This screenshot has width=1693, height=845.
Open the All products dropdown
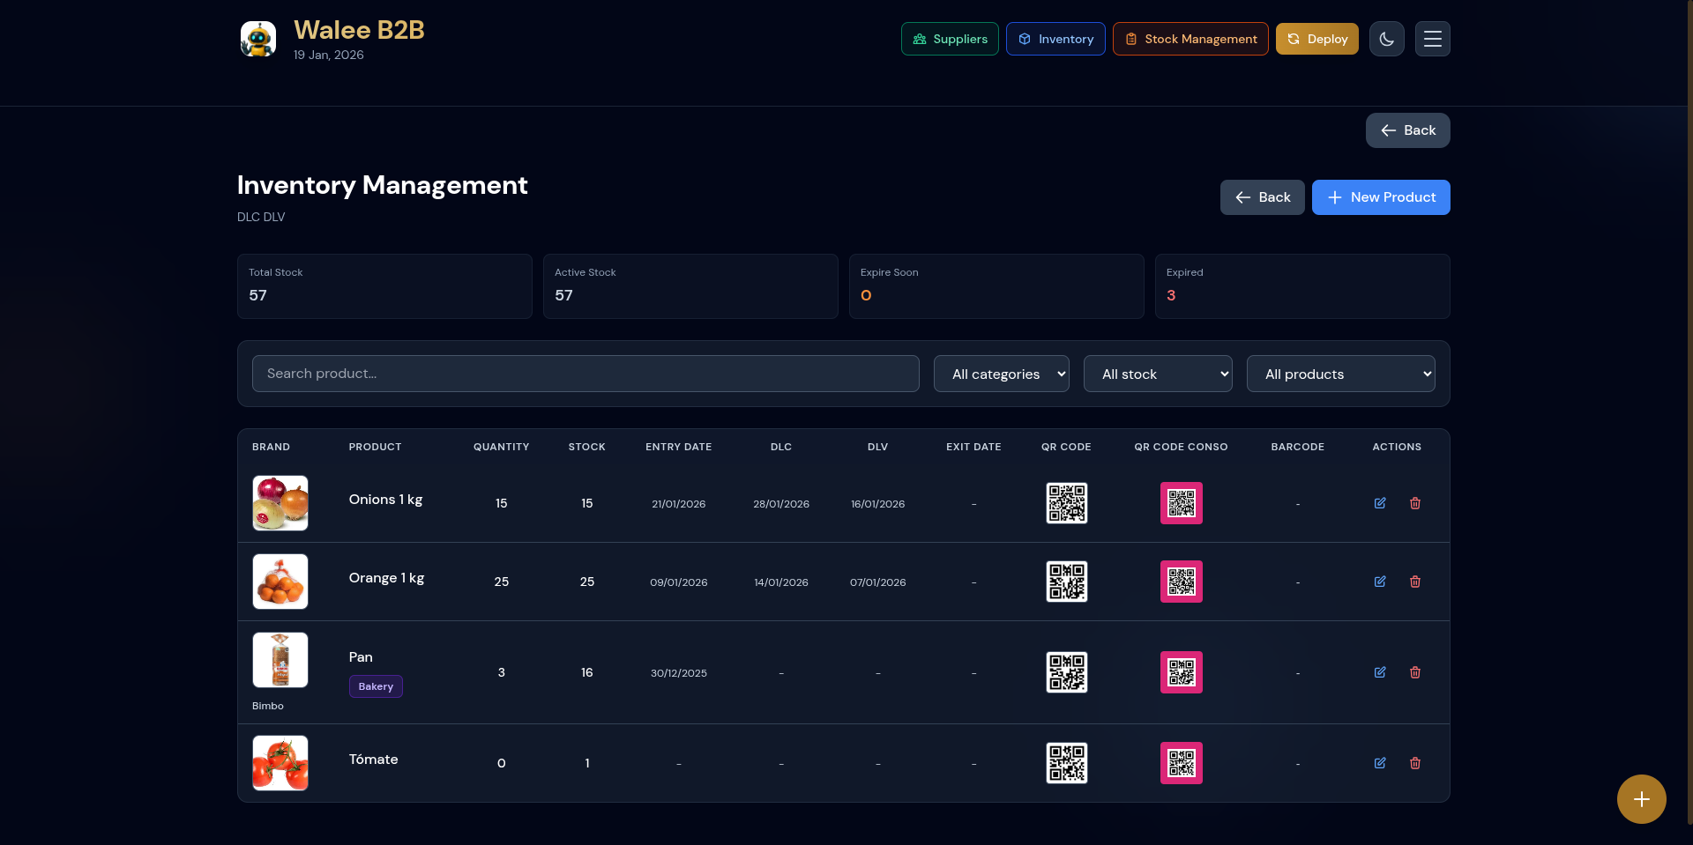click(1340, 374)
